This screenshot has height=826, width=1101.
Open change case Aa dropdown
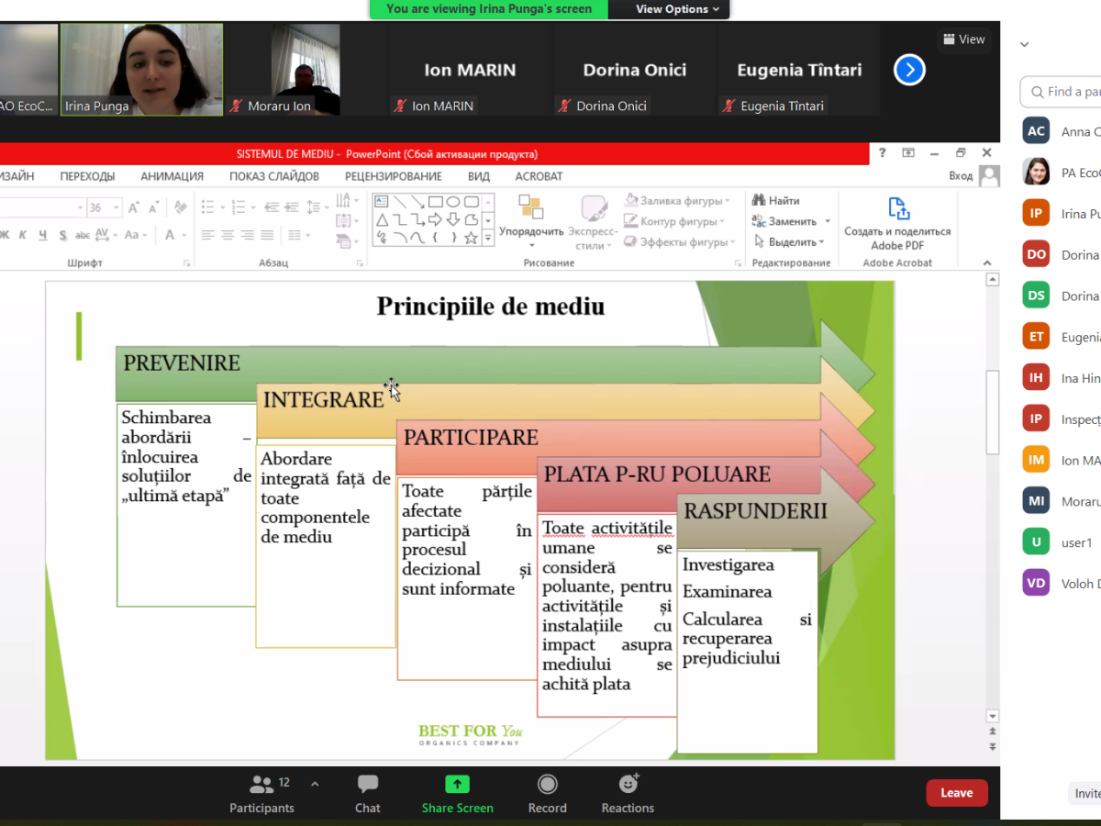pyautogui.click(x=135, y=235)
